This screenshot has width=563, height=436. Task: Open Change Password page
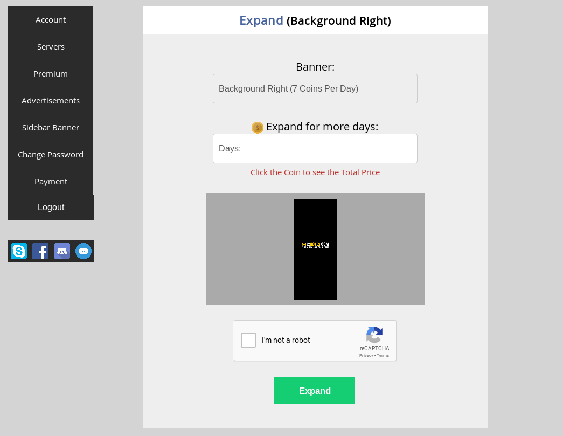coord(51,155)
